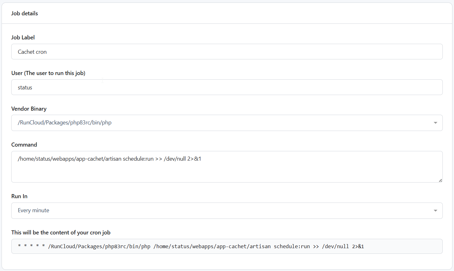Image resolution: width=454 pixels, height=271 pixels.
Task: Click the arrow icon beside Every minute
Action: [435, 211]
